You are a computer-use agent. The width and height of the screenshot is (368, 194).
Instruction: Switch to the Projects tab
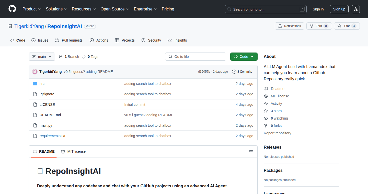tap(125, 40)
